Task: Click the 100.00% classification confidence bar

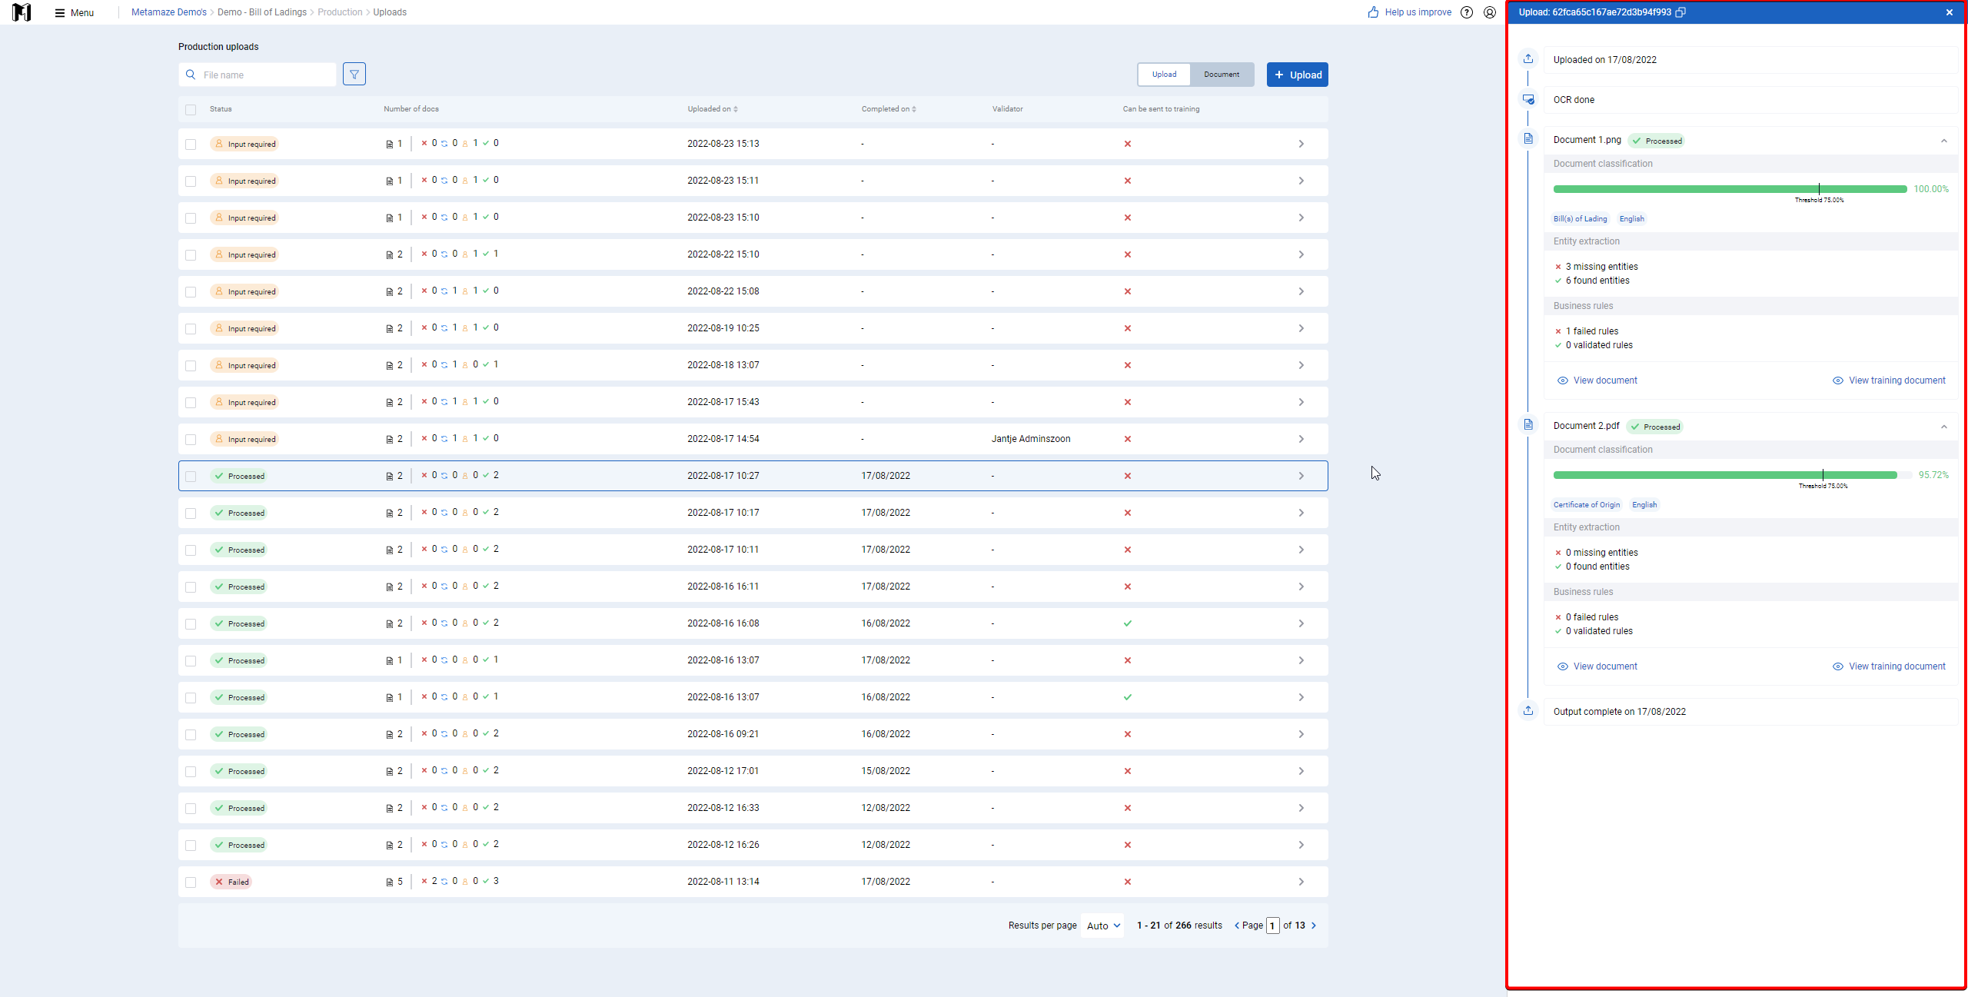Action: [x=1730, y=189]
